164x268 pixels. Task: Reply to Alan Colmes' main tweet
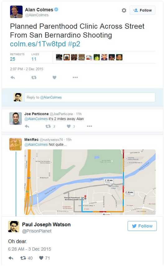[x=13, y=78]
